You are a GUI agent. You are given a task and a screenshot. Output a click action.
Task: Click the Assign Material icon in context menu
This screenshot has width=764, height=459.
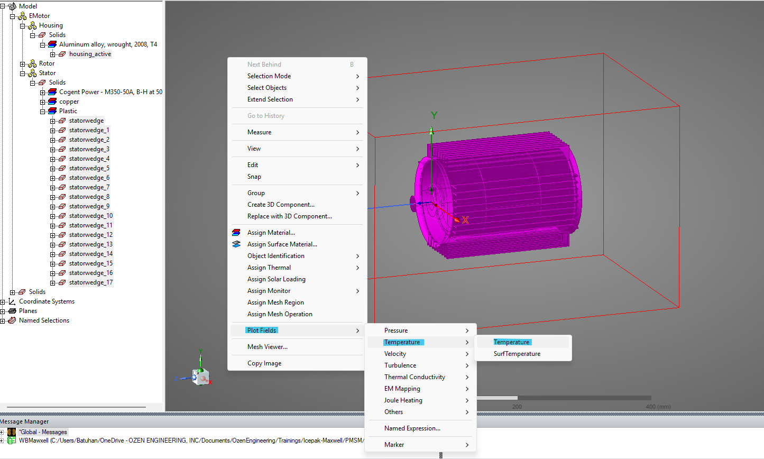236,233
